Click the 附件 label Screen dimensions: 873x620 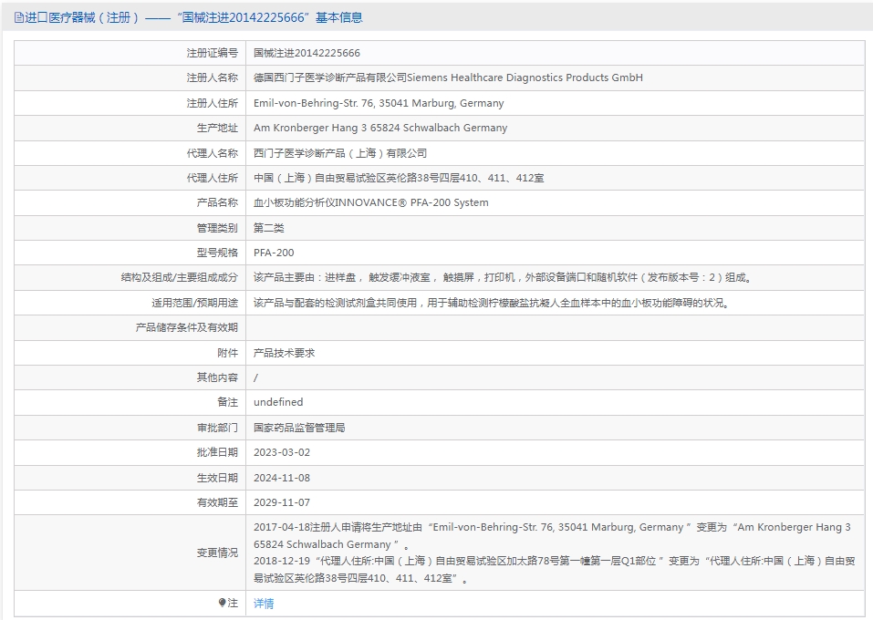(x=227, y=353)
